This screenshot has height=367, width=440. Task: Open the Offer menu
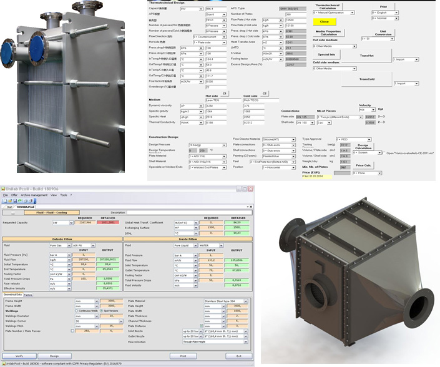click(x=14, y=195)
